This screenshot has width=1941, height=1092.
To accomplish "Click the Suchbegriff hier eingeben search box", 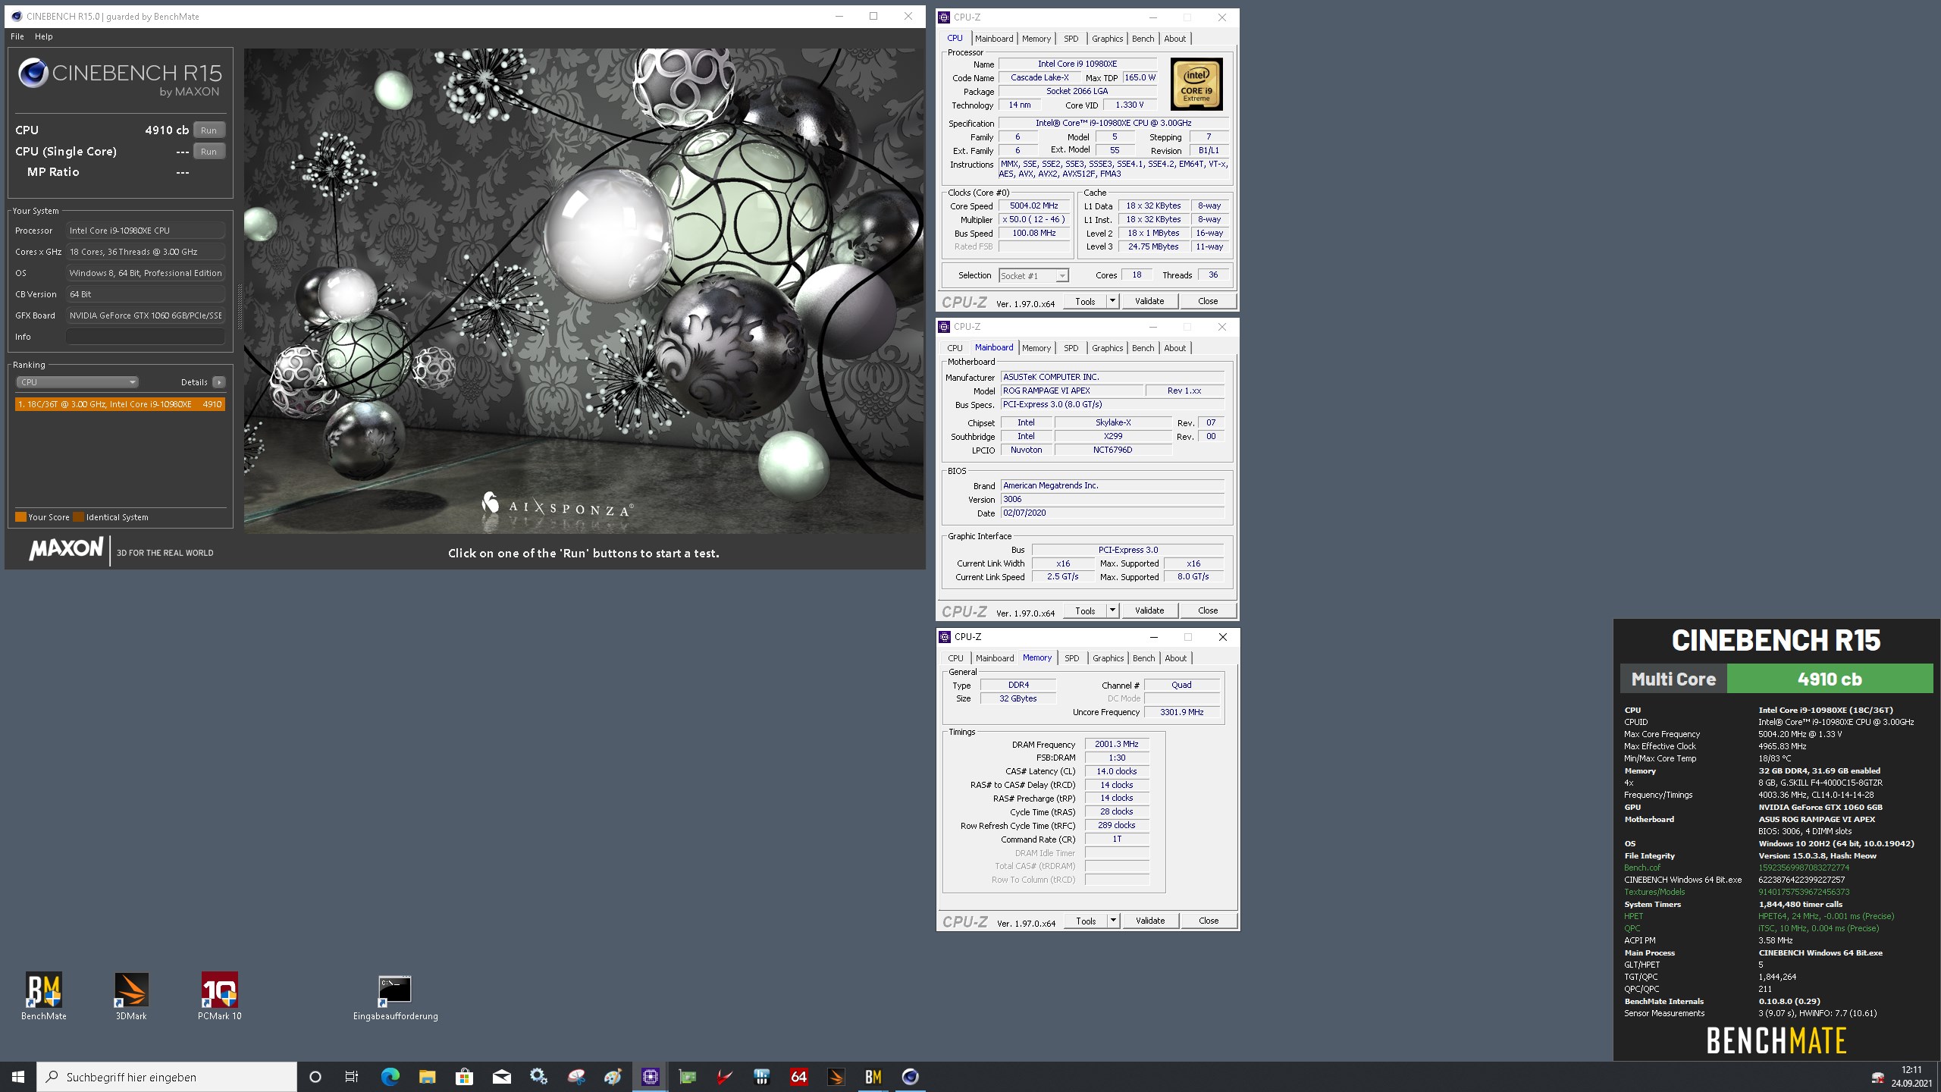I will [167, 1077].
